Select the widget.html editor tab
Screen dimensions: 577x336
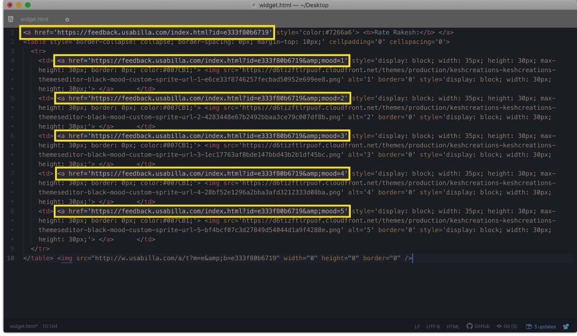[34, 20]
